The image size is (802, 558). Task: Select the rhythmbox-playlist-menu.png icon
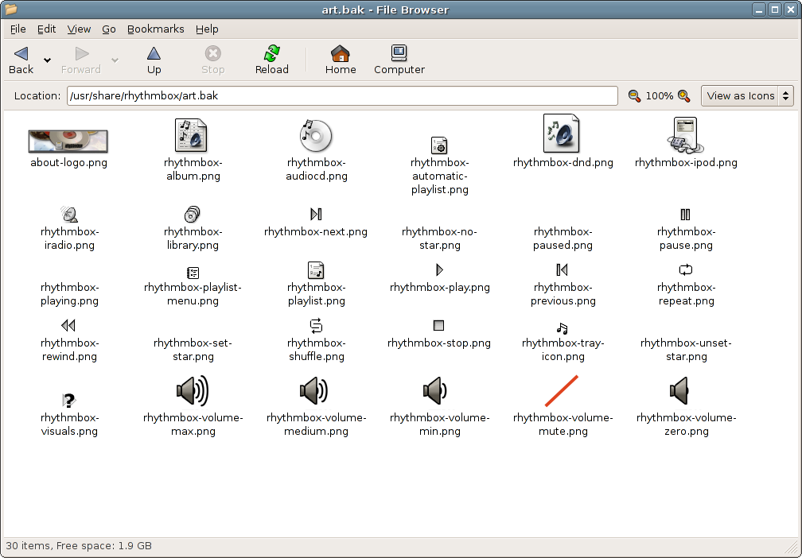(193, 273)
